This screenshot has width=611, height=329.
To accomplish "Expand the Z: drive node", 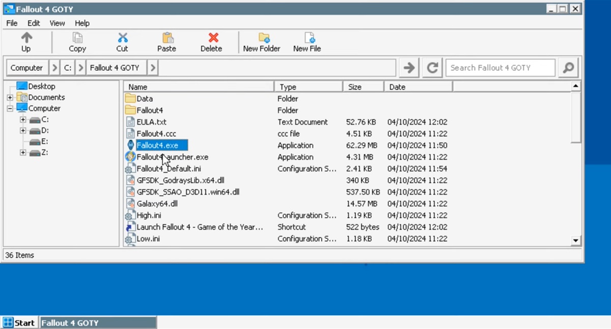I will point(23,152).
